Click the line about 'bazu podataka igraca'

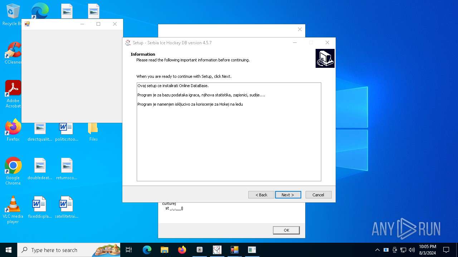pyautogui.click(x=201, y=95)
